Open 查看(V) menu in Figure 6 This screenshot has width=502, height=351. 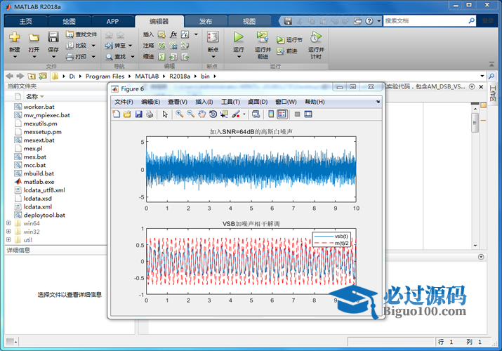tap(178, 102)
